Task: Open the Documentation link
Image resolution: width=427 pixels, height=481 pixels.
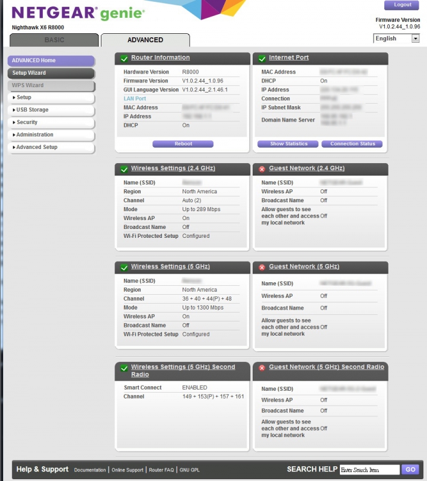Action: 90,470
